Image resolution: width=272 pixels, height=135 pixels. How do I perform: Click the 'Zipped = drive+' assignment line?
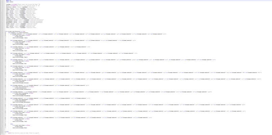click(22, 9)
